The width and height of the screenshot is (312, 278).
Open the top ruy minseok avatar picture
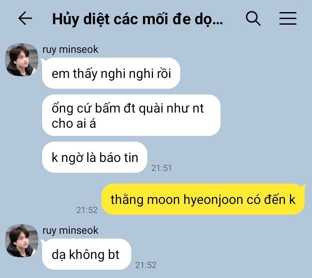[22, 60]
